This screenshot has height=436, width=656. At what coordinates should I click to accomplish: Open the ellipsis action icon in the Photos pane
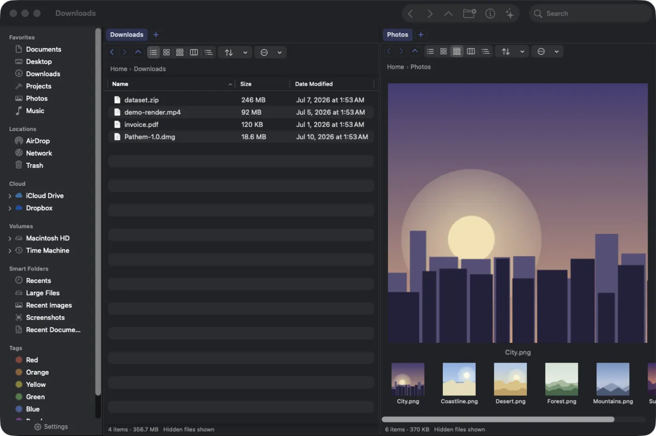pos(541,51)
